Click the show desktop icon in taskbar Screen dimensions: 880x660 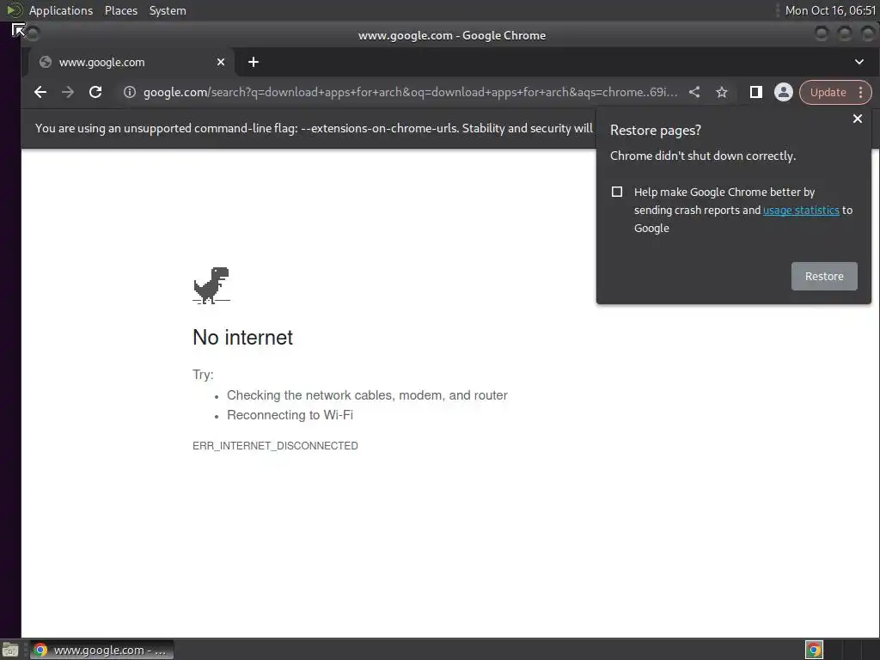[10, 651]
